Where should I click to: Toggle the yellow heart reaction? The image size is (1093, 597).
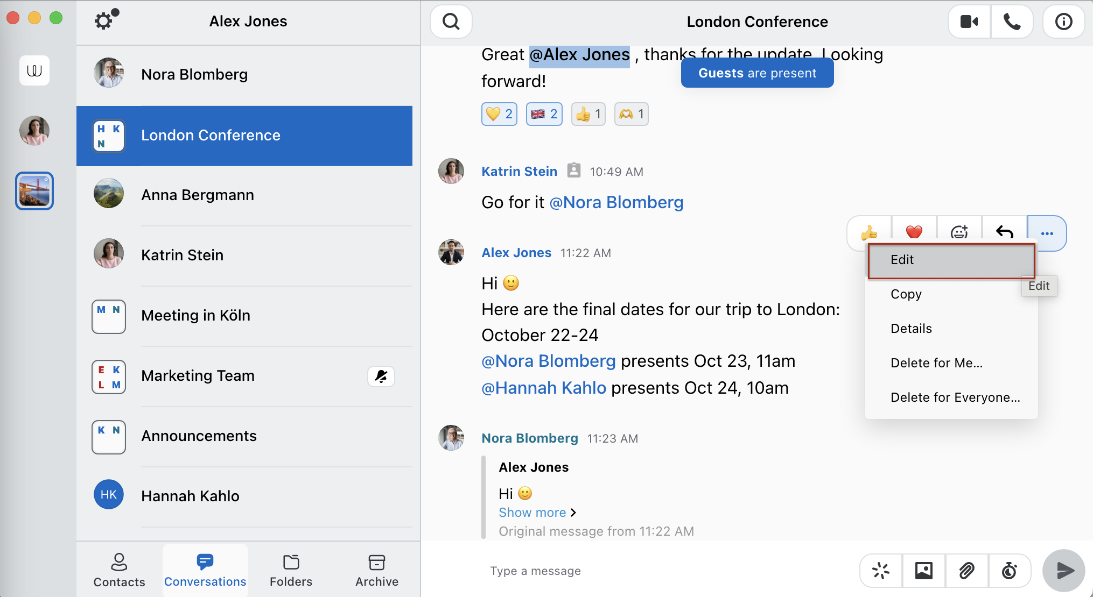[x=499, y=114]
